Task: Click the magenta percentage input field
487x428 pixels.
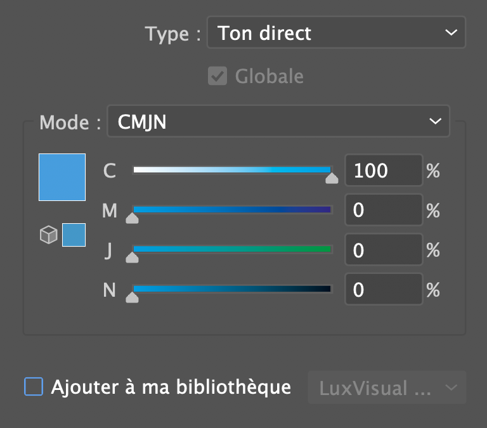Action: [x=383, y=211]
